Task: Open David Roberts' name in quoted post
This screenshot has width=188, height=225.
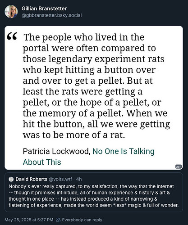Action: pos(31,179)
